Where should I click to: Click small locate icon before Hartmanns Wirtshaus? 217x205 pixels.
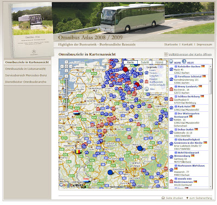pos(176,165)
